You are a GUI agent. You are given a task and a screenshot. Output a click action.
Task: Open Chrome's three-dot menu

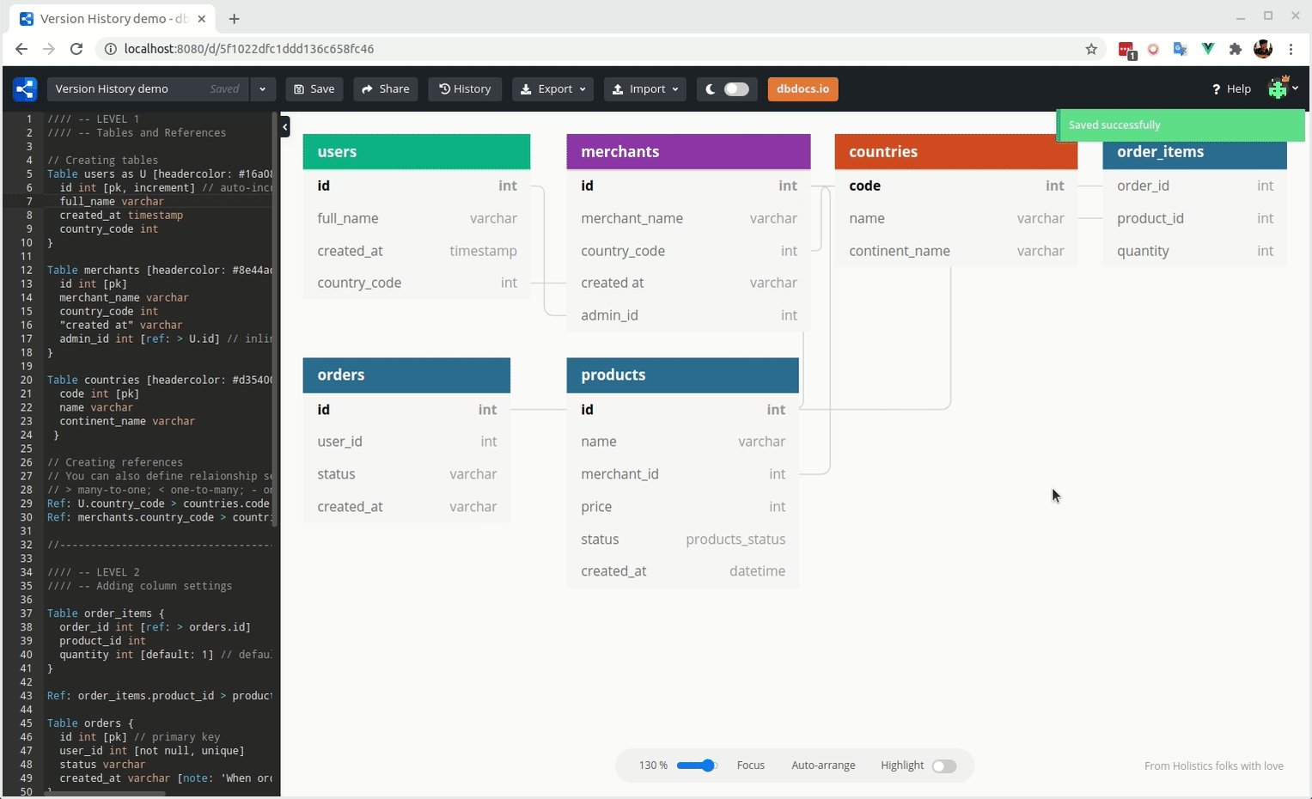(1292, 49)
